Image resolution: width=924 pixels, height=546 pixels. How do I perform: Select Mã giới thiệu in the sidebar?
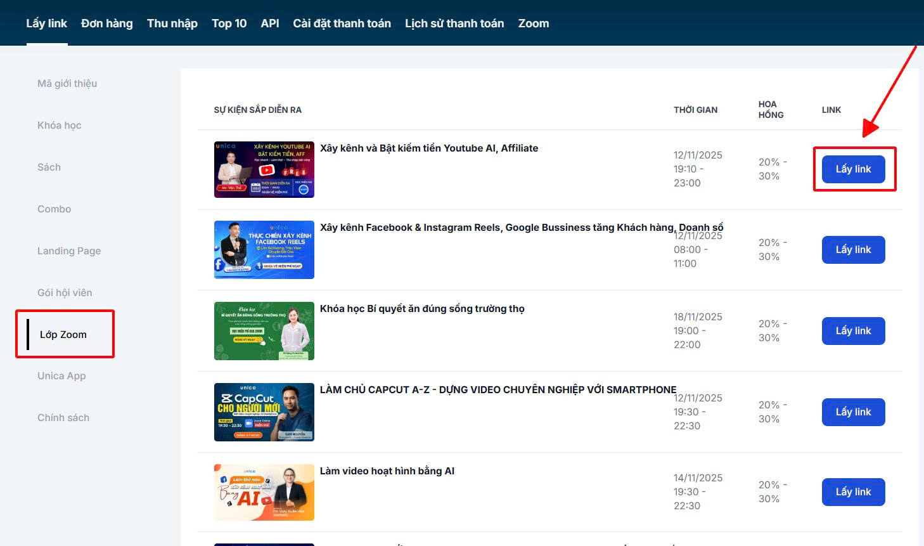coord(67,84)
